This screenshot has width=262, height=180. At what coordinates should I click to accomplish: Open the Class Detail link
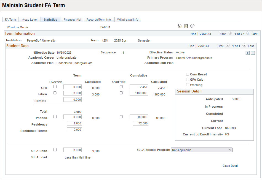click(230, 166)
